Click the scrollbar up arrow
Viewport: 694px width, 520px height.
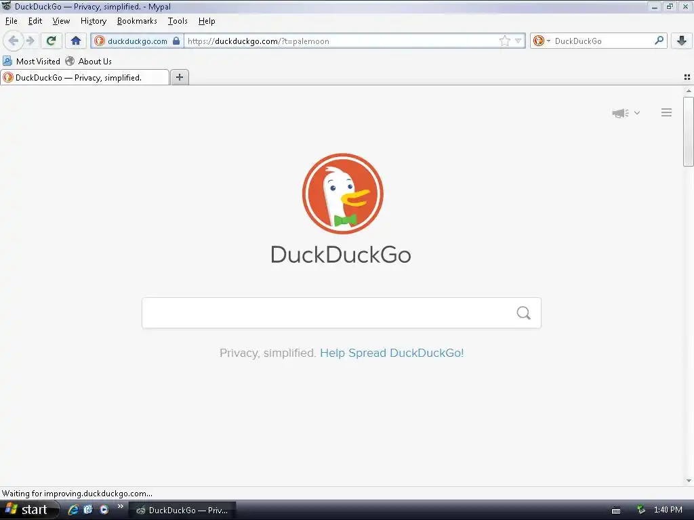(x=689, y=91)
